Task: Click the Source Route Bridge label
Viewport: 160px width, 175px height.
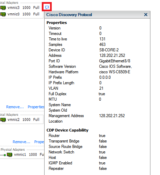Action: [65, 147]
